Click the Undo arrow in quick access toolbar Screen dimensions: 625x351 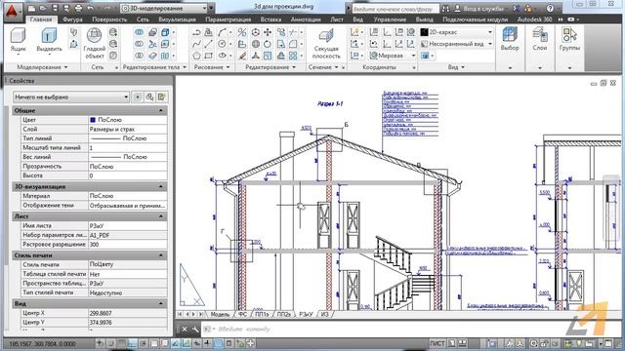pos(91,8)
